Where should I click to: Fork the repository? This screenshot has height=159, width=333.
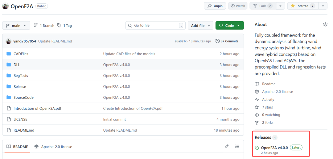coord(262,6)
